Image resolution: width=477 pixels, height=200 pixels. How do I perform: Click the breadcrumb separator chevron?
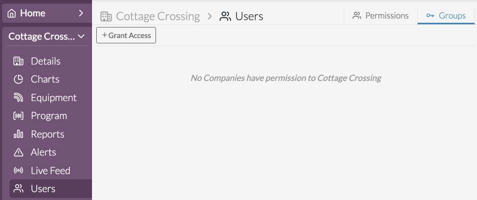click(209, 16)
